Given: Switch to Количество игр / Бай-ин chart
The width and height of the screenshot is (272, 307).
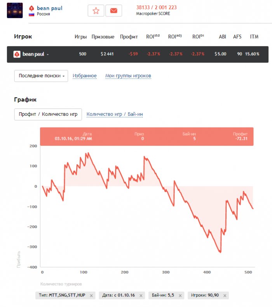Looking at the screenshot, I should [x=115, y=114].
